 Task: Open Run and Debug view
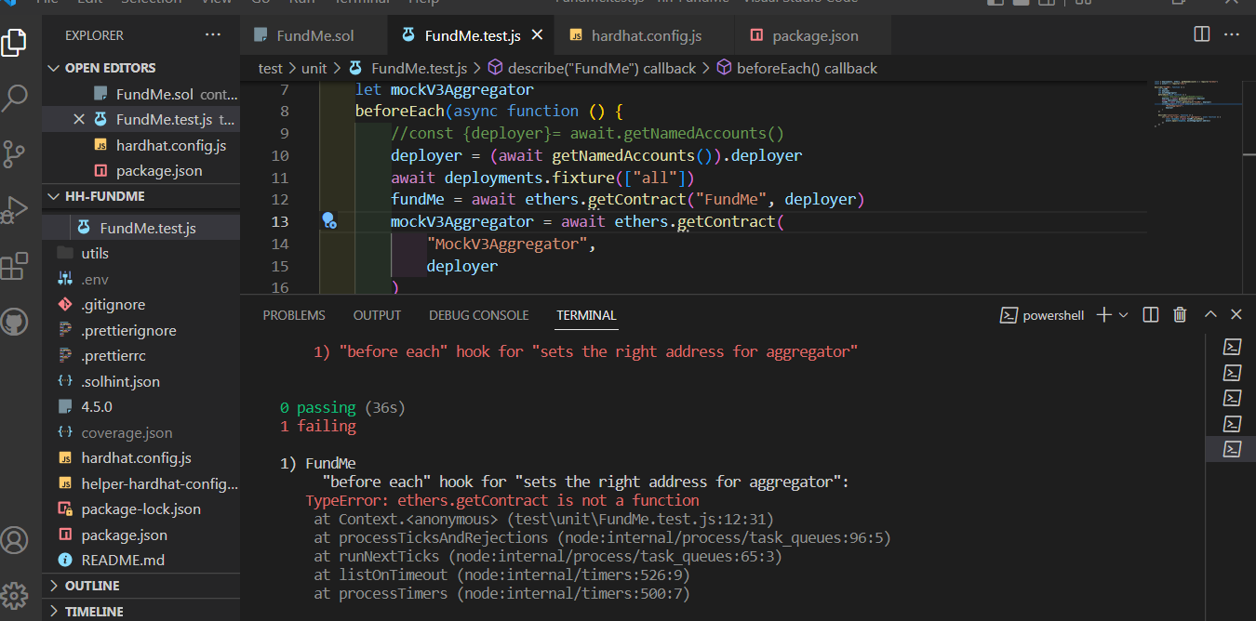tap(14, 210)
